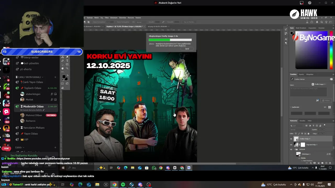335x188 pixels.
Task: Click the hue slider in color panel
Action: click(331, 50)
